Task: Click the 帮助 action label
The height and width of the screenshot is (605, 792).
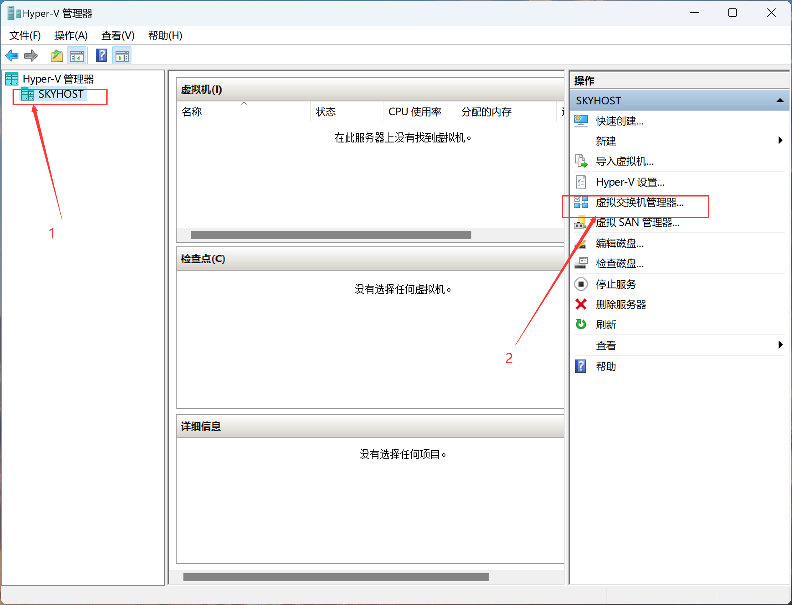Action: [606, 366]
